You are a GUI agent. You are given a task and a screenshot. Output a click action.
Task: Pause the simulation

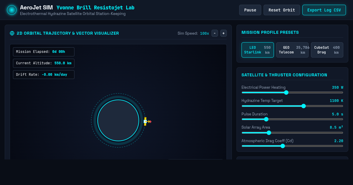[250, 10]
